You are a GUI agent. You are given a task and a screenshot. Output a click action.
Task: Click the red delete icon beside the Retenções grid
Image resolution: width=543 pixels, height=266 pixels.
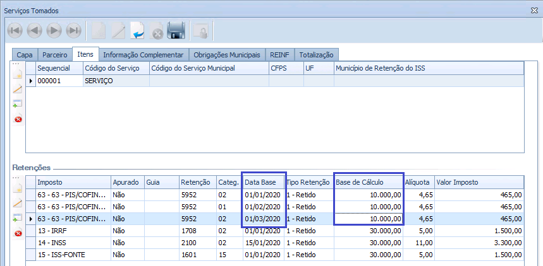18,233
